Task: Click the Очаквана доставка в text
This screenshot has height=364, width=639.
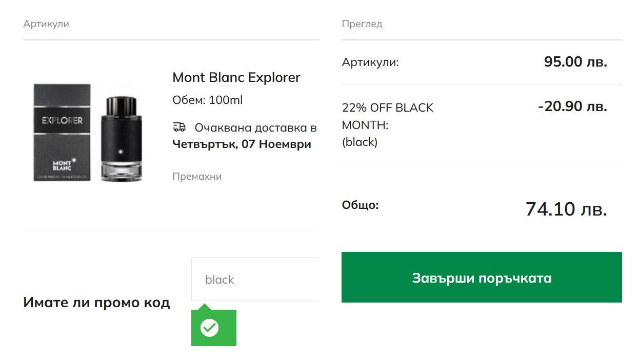Action: click(x=255, y=127)
